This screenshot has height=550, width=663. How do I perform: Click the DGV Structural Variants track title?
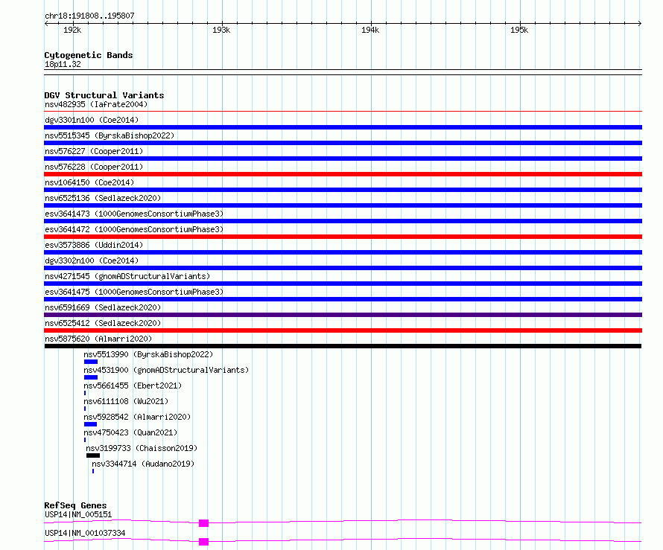(x=104, y=95)
